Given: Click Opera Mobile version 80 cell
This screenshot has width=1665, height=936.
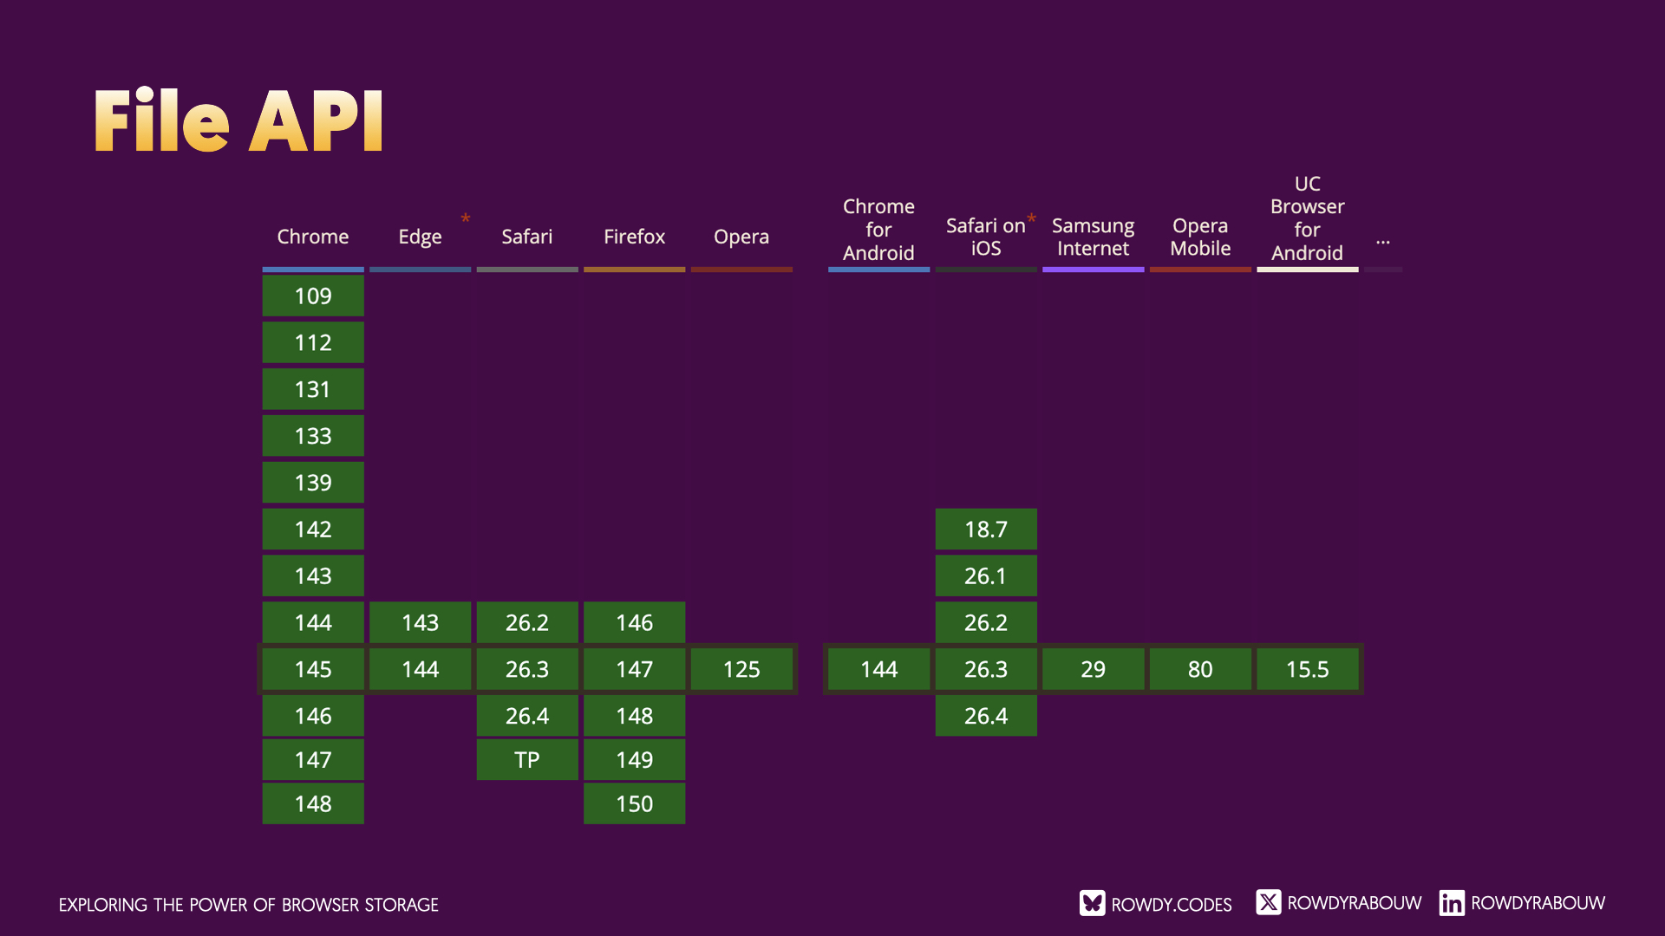Looking at the screenshot, I should point(1200,670).
